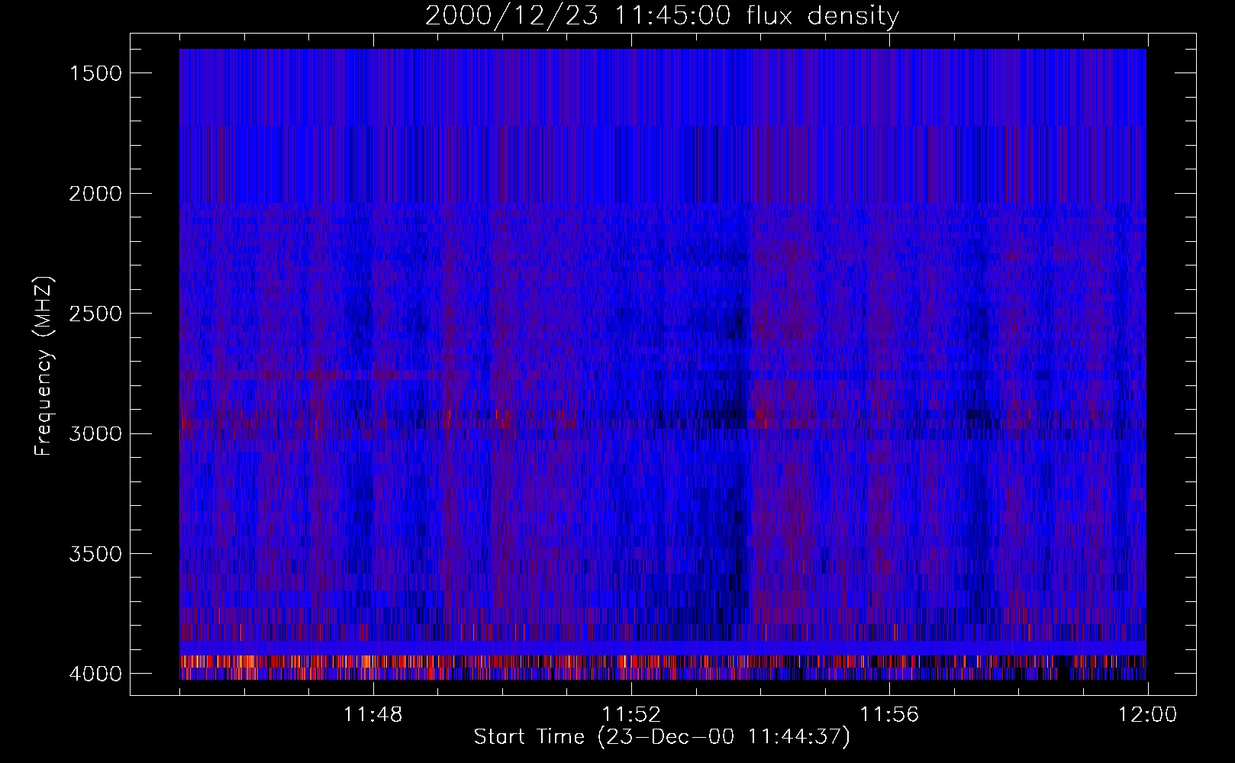The height and width of the screenshot is (763, 1235).
Task: Select the 'Frequency (MHZ)' y-axis label
Action: [44, 366]
